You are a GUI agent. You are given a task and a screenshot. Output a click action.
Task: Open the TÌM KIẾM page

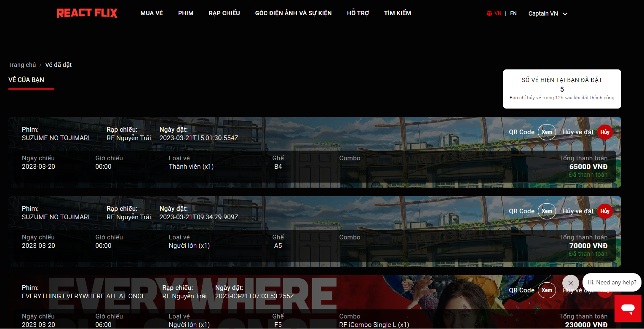(x=397, y=13)
